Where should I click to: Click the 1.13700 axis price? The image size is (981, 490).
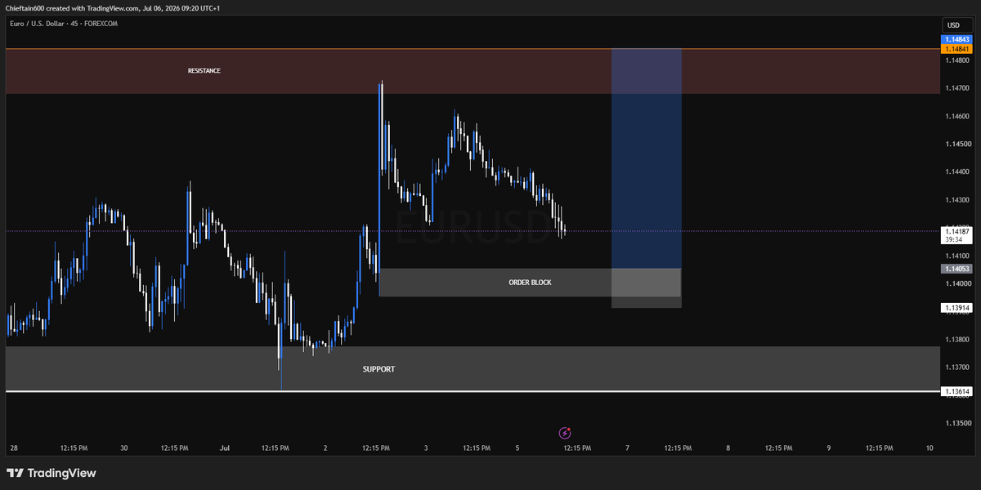[957, 367]
